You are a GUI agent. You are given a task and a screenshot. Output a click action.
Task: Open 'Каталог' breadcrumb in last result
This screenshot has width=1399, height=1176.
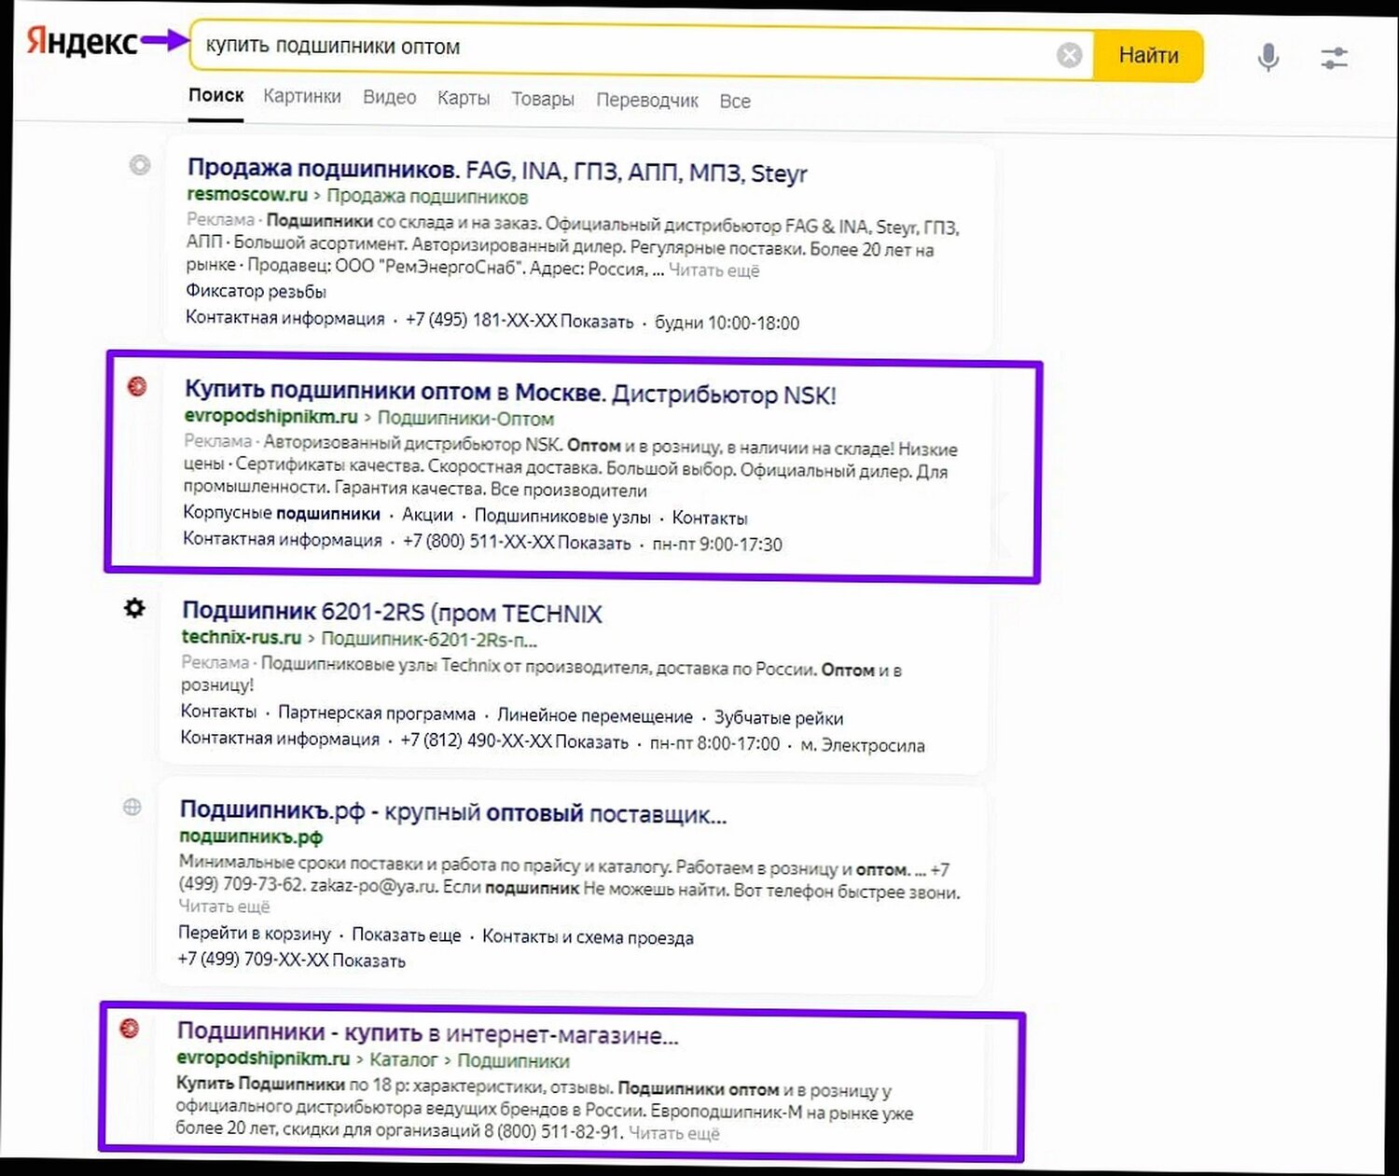tap(403, 1059)
